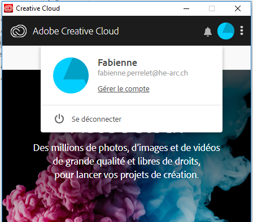Click the Adobe Creative Cloud logo in the header
This screenshot has height=222, width=253.
[x=19, y=31]
